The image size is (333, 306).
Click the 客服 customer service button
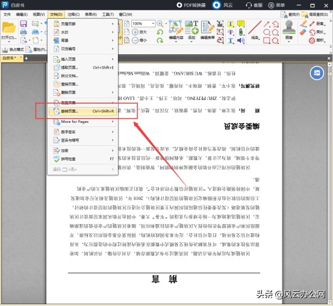[254, 5]
